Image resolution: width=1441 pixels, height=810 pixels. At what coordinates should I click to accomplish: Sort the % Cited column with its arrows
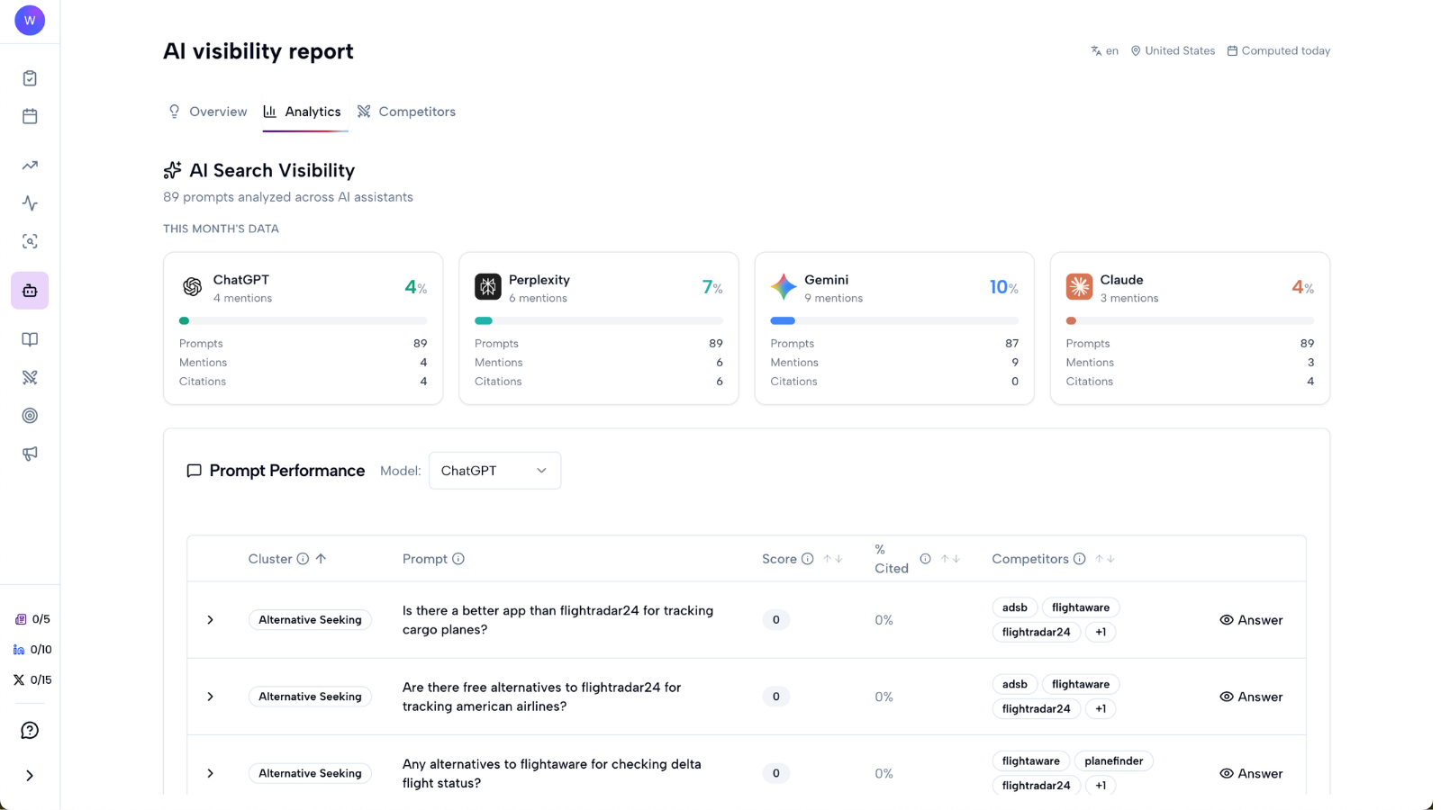[950, 559]
